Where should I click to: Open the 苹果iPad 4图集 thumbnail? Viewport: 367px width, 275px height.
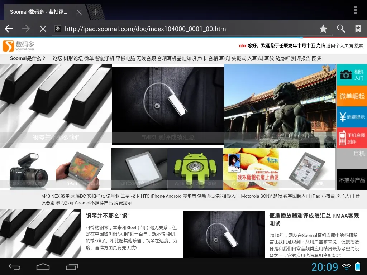point(307,169)
